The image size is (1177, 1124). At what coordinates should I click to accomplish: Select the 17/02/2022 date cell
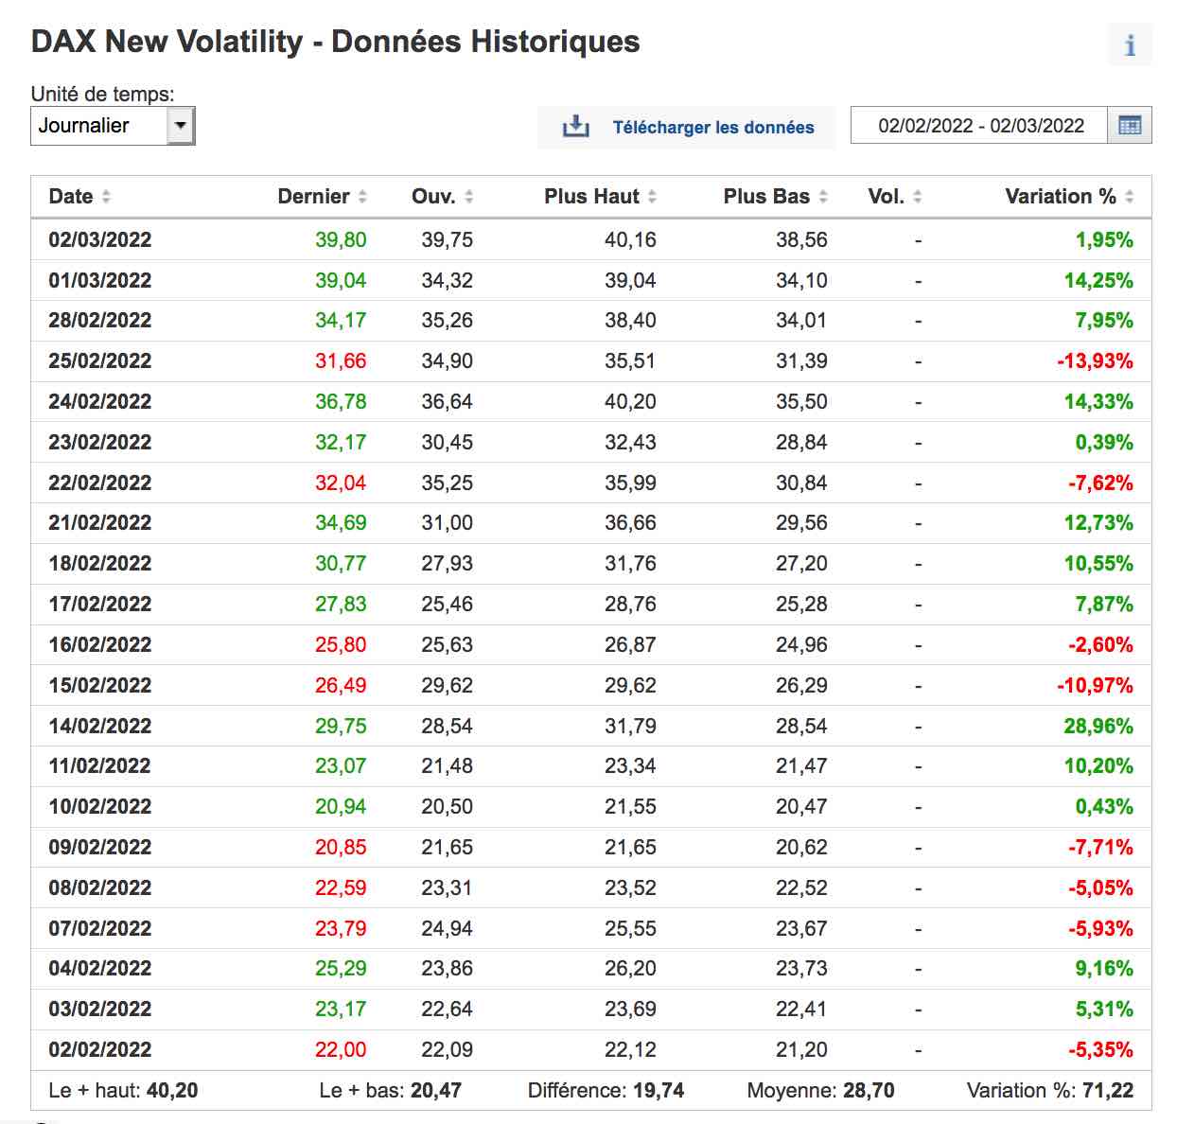(x=100, y=605)
